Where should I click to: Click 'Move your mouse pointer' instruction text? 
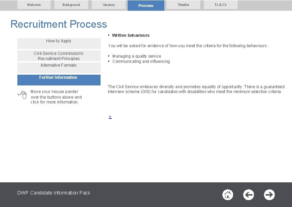point(56,97)
